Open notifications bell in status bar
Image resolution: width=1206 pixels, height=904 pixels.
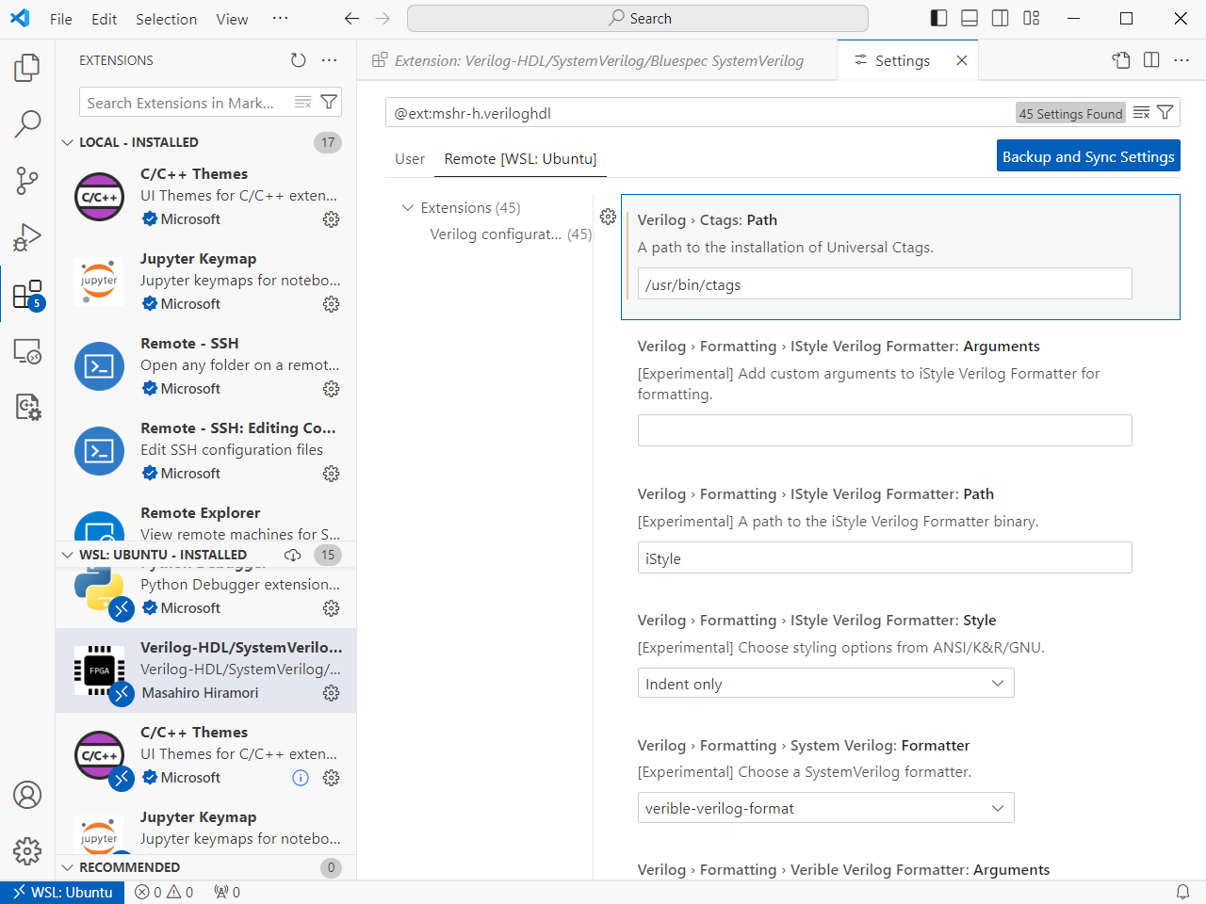1183,892
